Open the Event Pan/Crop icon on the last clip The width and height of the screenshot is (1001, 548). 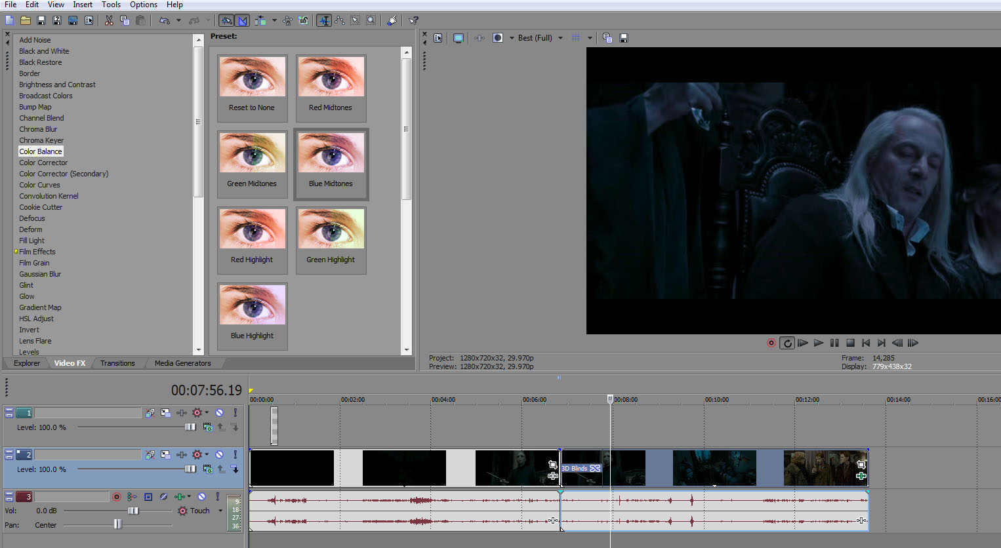pos(861,464)
